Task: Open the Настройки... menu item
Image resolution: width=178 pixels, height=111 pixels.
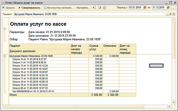Action: pos(83,8)
